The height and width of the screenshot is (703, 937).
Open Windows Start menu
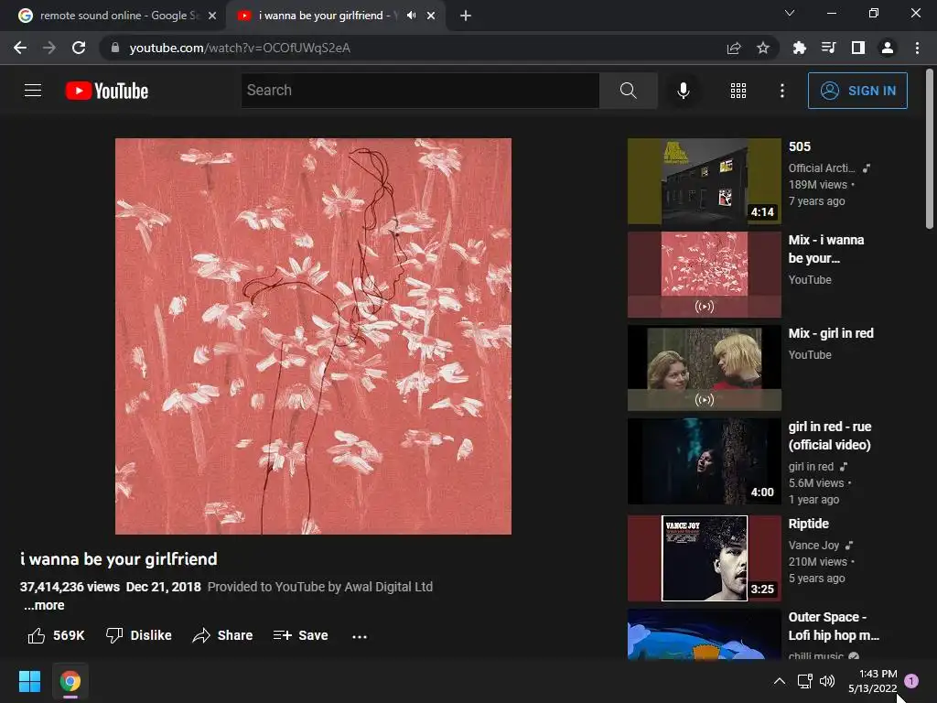point(29,681)
